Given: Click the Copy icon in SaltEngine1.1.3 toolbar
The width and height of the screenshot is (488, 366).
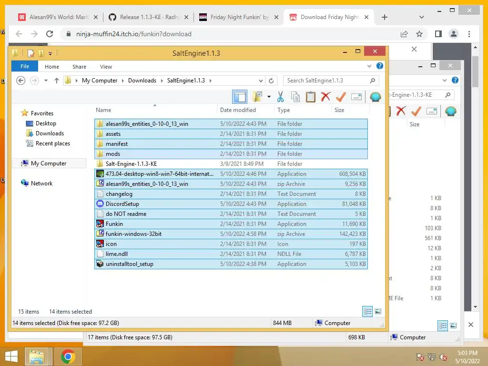Looking at the screenshot, I should (x=295, y=97).
